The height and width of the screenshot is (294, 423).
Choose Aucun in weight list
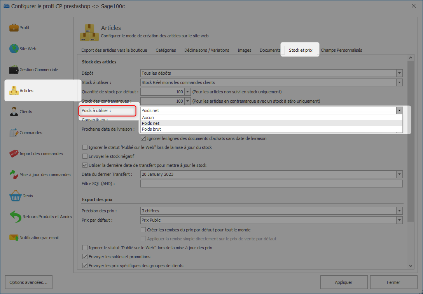coord(271,117)
